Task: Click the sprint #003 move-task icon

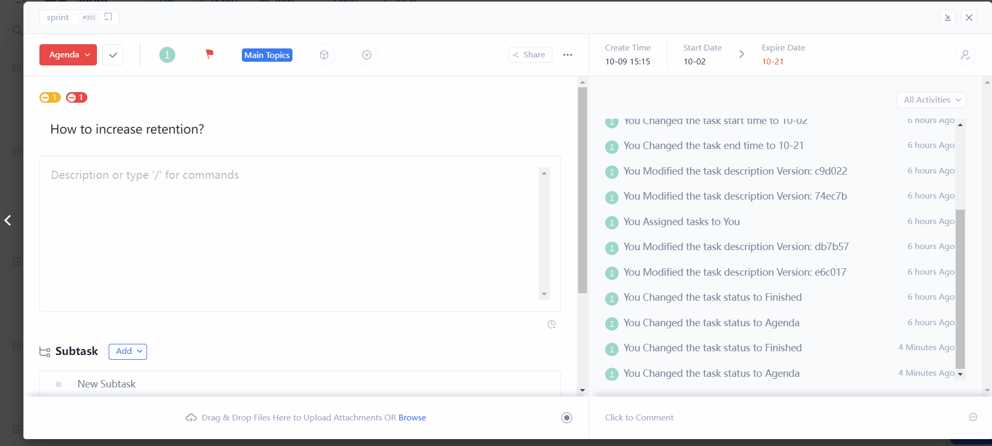Action: [x=108, y=17]
